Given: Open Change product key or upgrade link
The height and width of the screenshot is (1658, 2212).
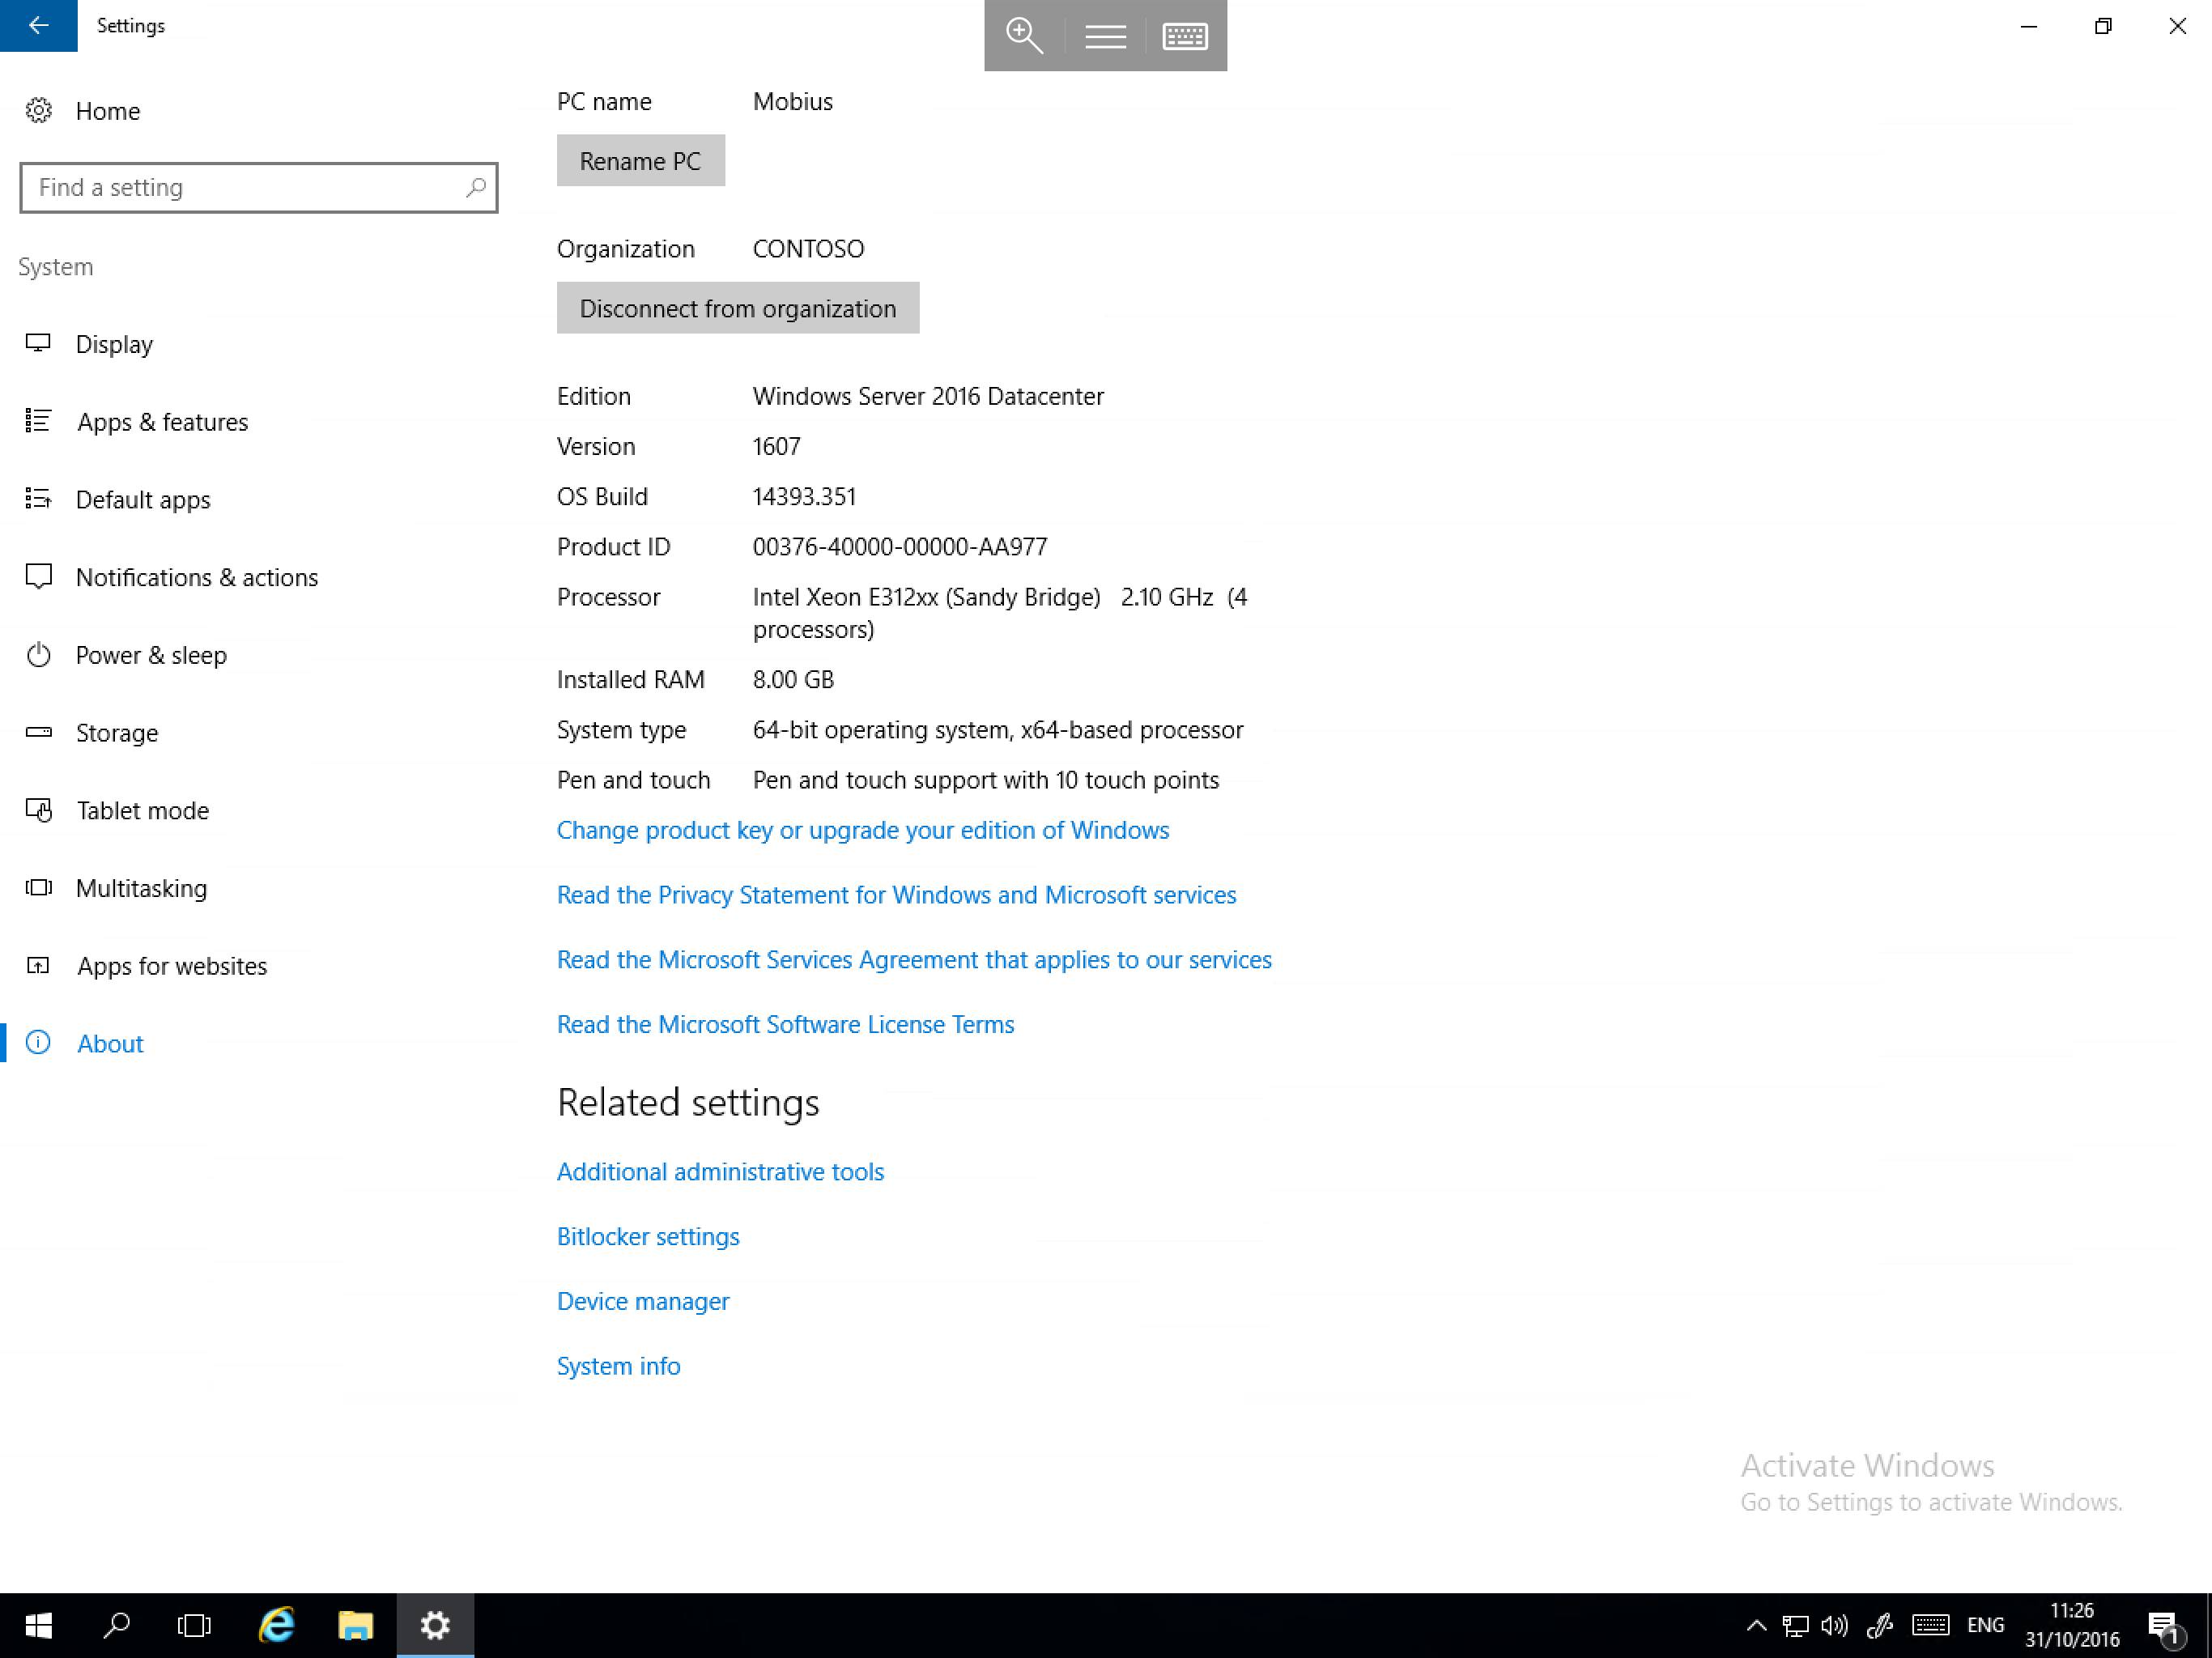Looking at the screenshot, I should pos(862,830).
